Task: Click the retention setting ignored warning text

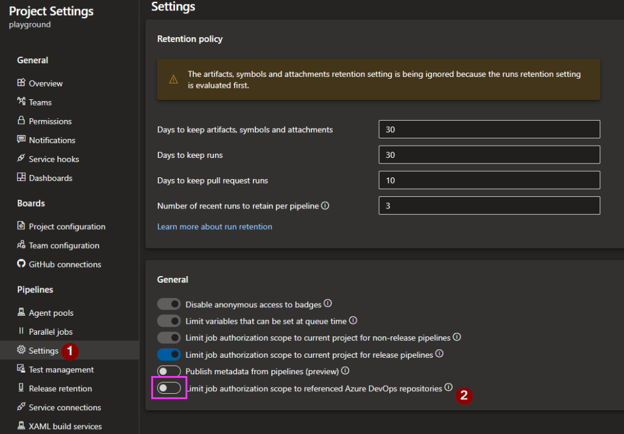Action: pyautogui.click(x=384, y=80)
